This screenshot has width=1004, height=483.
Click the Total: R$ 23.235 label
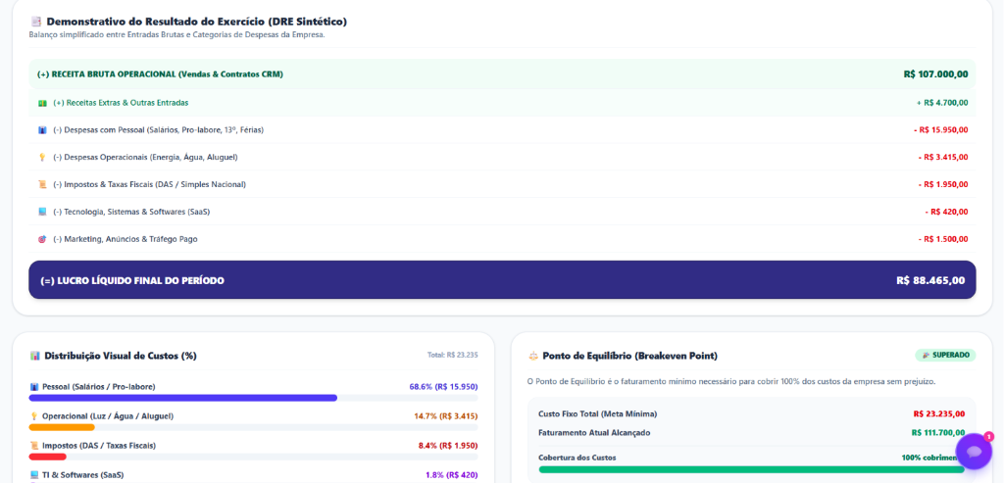pyautogui.click(x=453, y=355)
